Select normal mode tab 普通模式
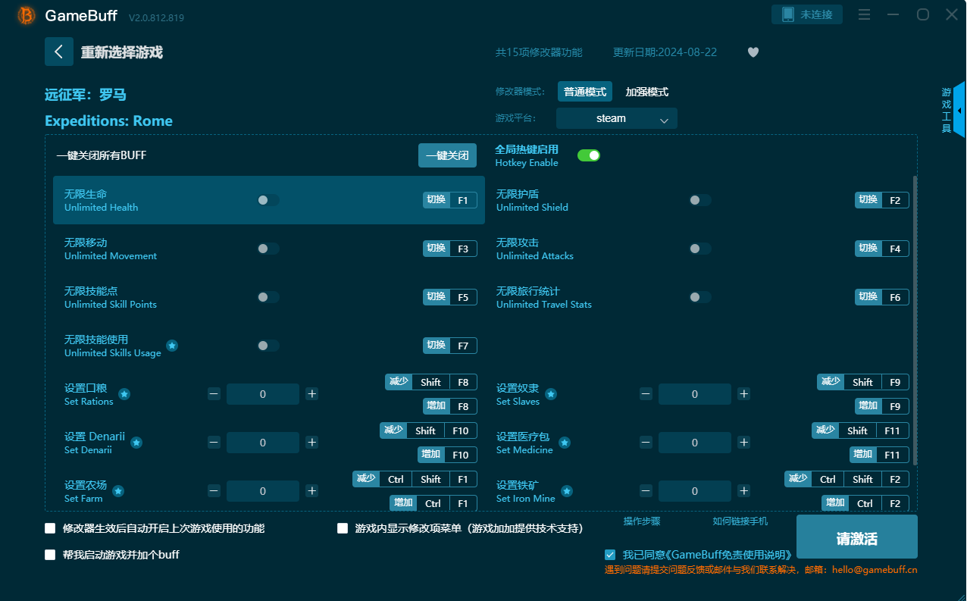This screenshot has height=601, width=967. click(x=585, y=92)
